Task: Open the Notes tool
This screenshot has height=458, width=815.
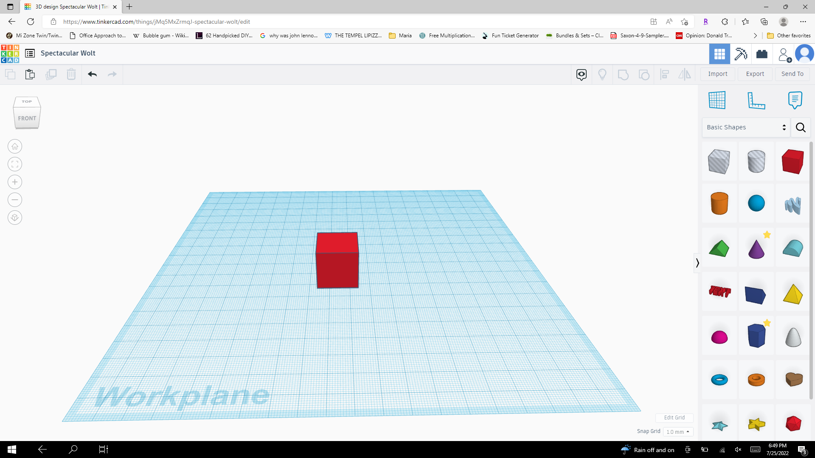Action: point(795,100)
